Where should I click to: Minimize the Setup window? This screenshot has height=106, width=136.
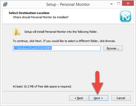point(111,4)
